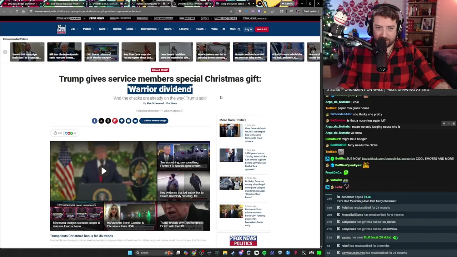
Task: Open comments bubble icon under byline
Action: [122, 121]
